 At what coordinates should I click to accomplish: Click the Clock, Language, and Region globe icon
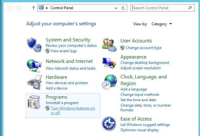point(109,82)
